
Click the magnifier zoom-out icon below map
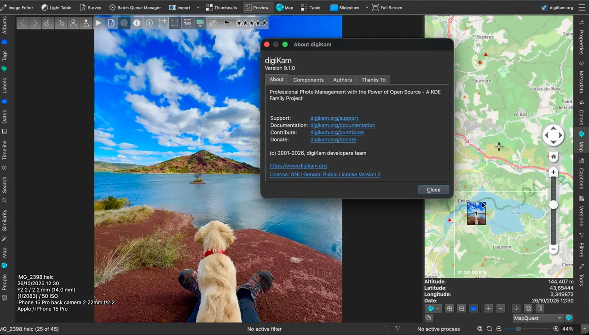click(x=462, y=308)
